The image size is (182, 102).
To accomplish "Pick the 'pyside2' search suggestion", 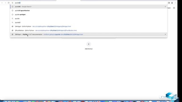I will (89, 22).
